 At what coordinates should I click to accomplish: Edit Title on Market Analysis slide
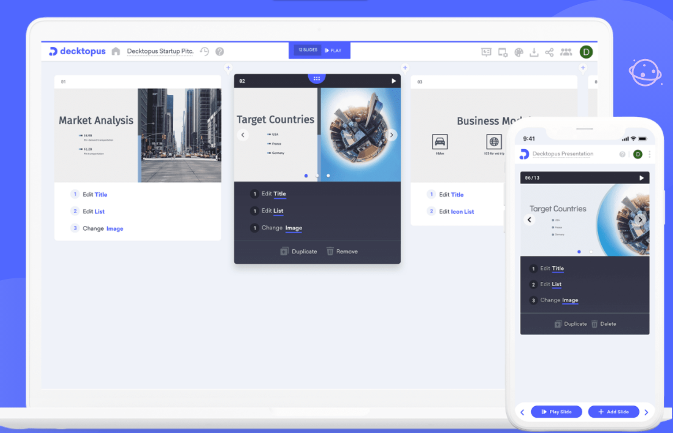[95, 194]
